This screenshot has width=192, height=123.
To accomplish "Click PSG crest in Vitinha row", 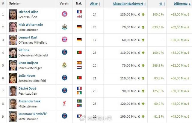I will click(x=64, y=52).
